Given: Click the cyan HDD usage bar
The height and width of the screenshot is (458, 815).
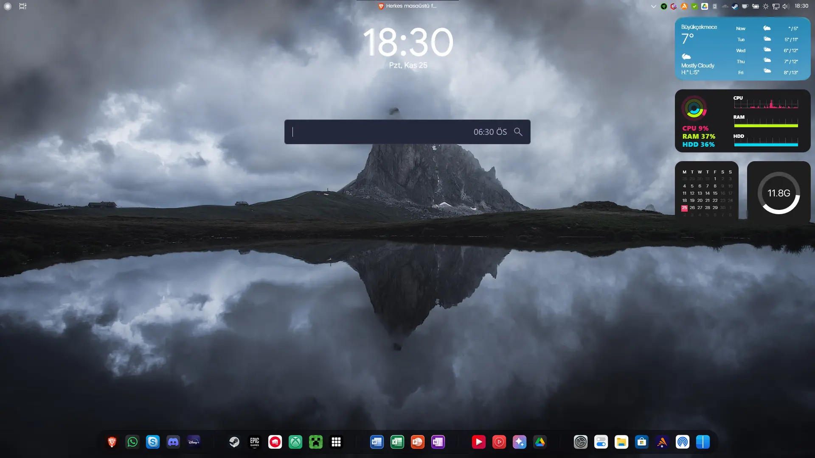Looking at the screenshot, I should pyautogui.click(x=766, y=145).
